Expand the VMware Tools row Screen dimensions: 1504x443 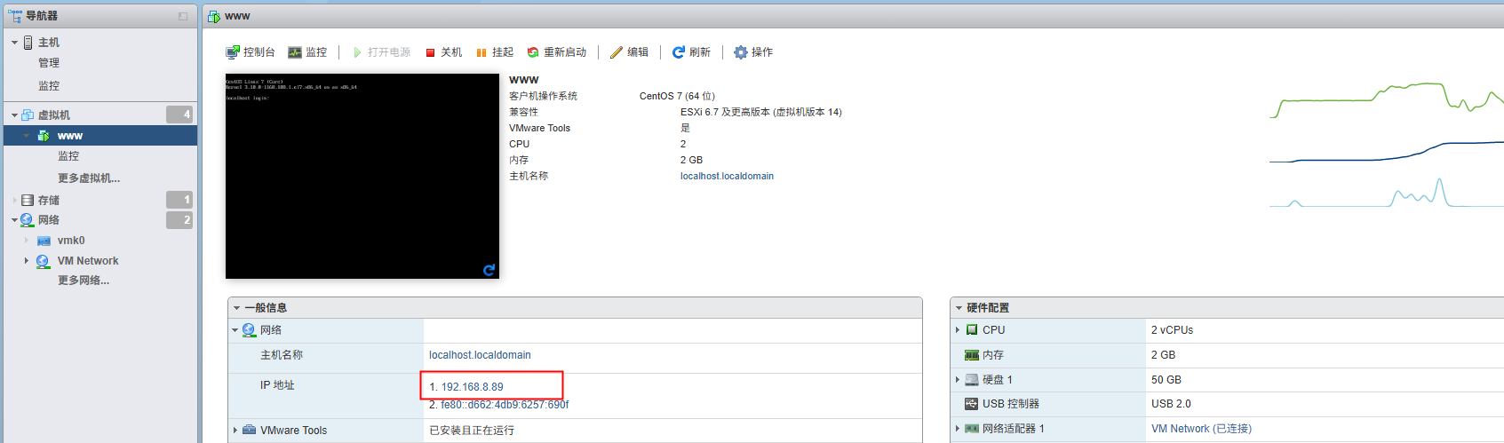coord(235,431)
